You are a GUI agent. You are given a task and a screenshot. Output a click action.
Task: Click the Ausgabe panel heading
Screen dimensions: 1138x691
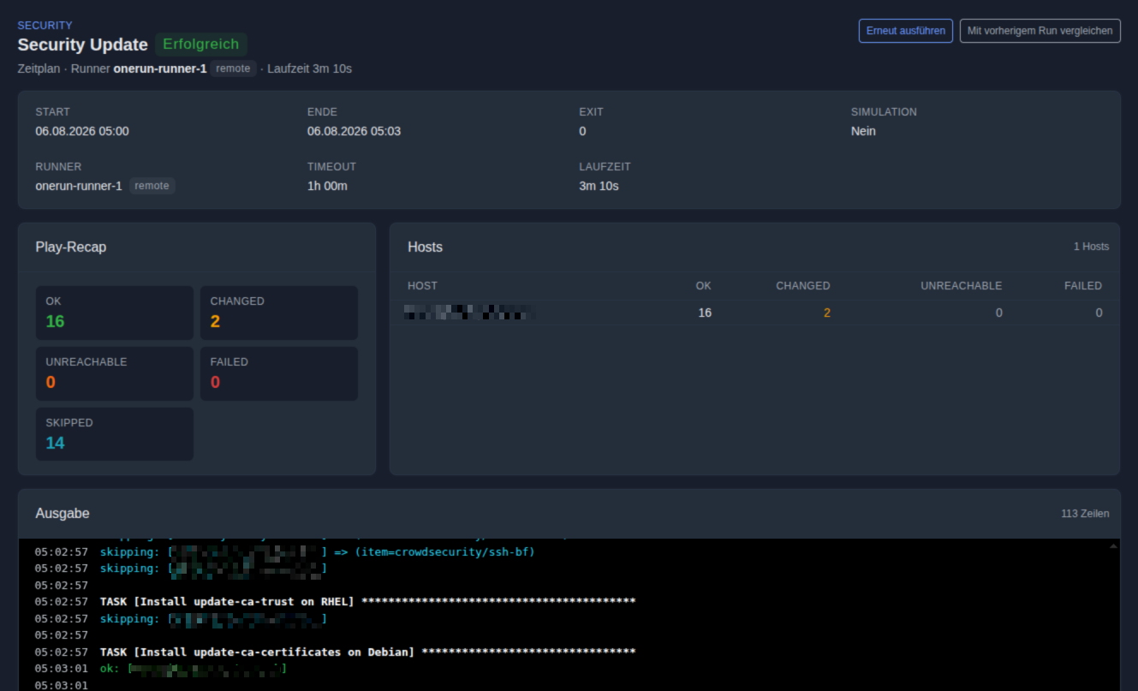click(63, 514)
